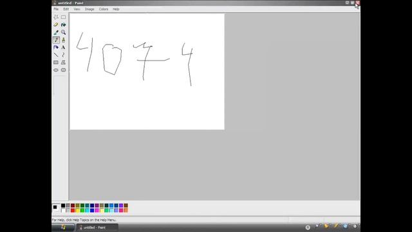The image size is (412, 232).
Task: Open the View menu
Action: click(x=77, y=9)
